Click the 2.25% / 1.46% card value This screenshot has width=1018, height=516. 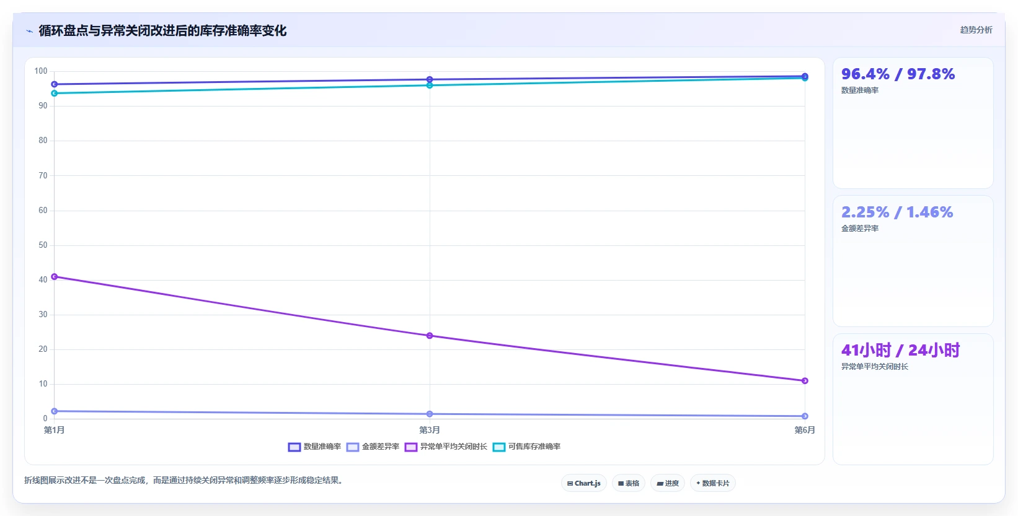point(897,212)
